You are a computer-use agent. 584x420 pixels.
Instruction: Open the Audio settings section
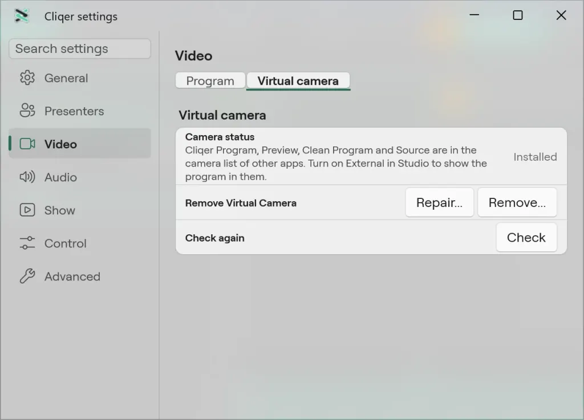80,177
